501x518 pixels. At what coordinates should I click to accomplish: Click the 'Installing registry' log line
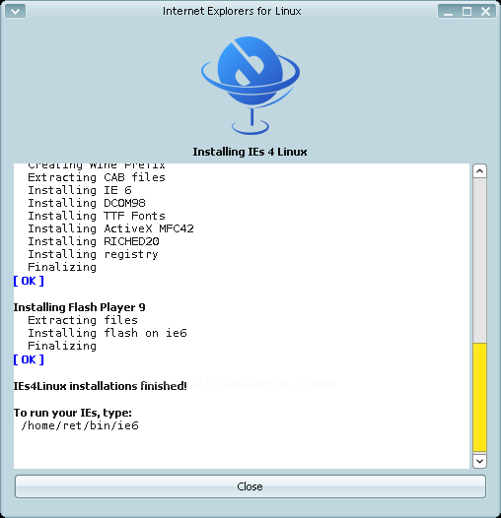tap(94, 254)
